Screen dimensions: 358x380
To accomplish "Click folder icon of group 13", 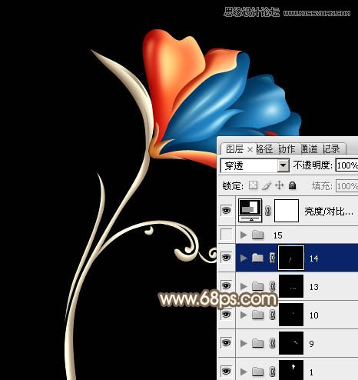I will click(257, 286).
